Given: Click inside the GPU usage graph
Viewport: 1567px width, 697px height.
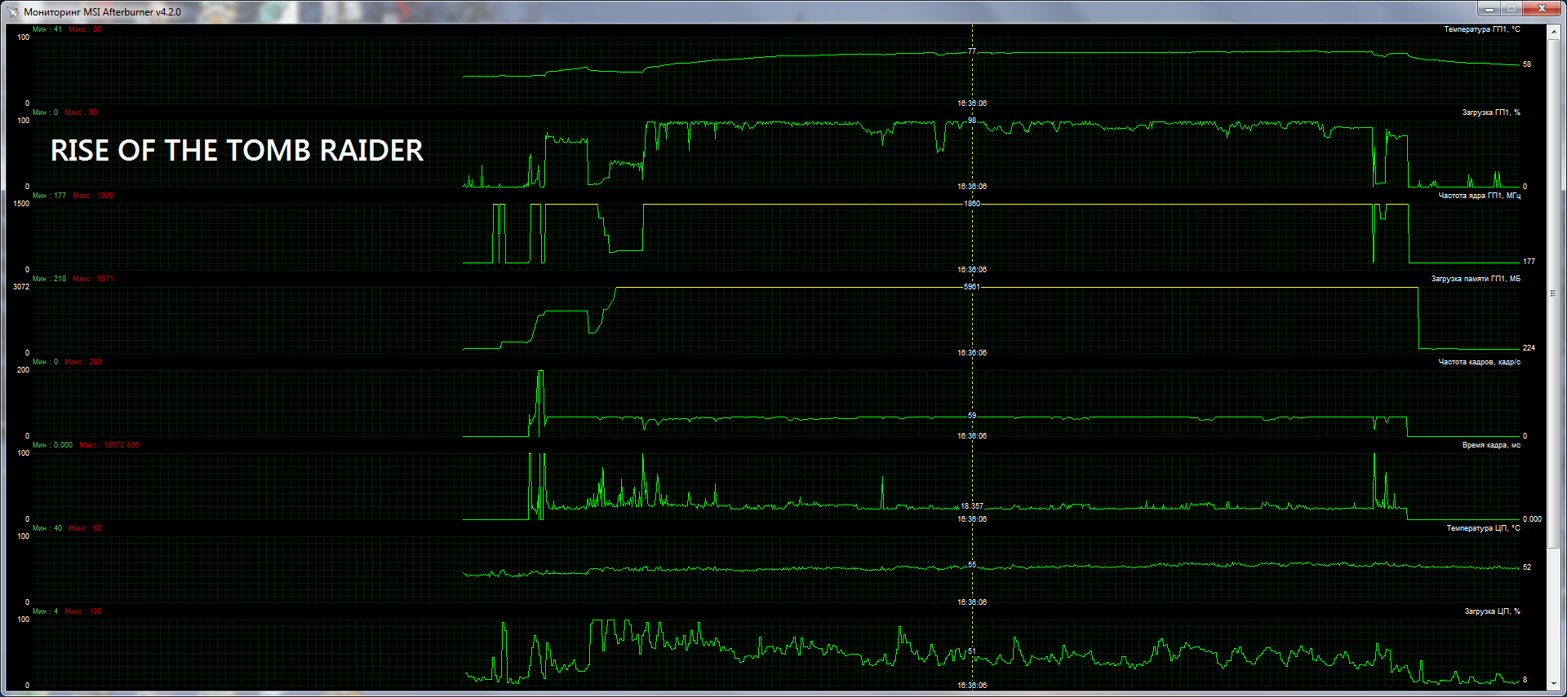Looking at the screenshot, I should (775, 153).
